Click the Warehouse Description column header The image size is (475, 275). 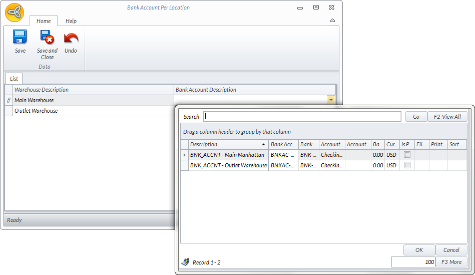tap(93, 90)
